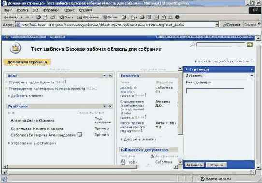Viewport: 262px width, 183px height.
Task: Click Добавить элемент under the agenda
Action: (140, 139)
